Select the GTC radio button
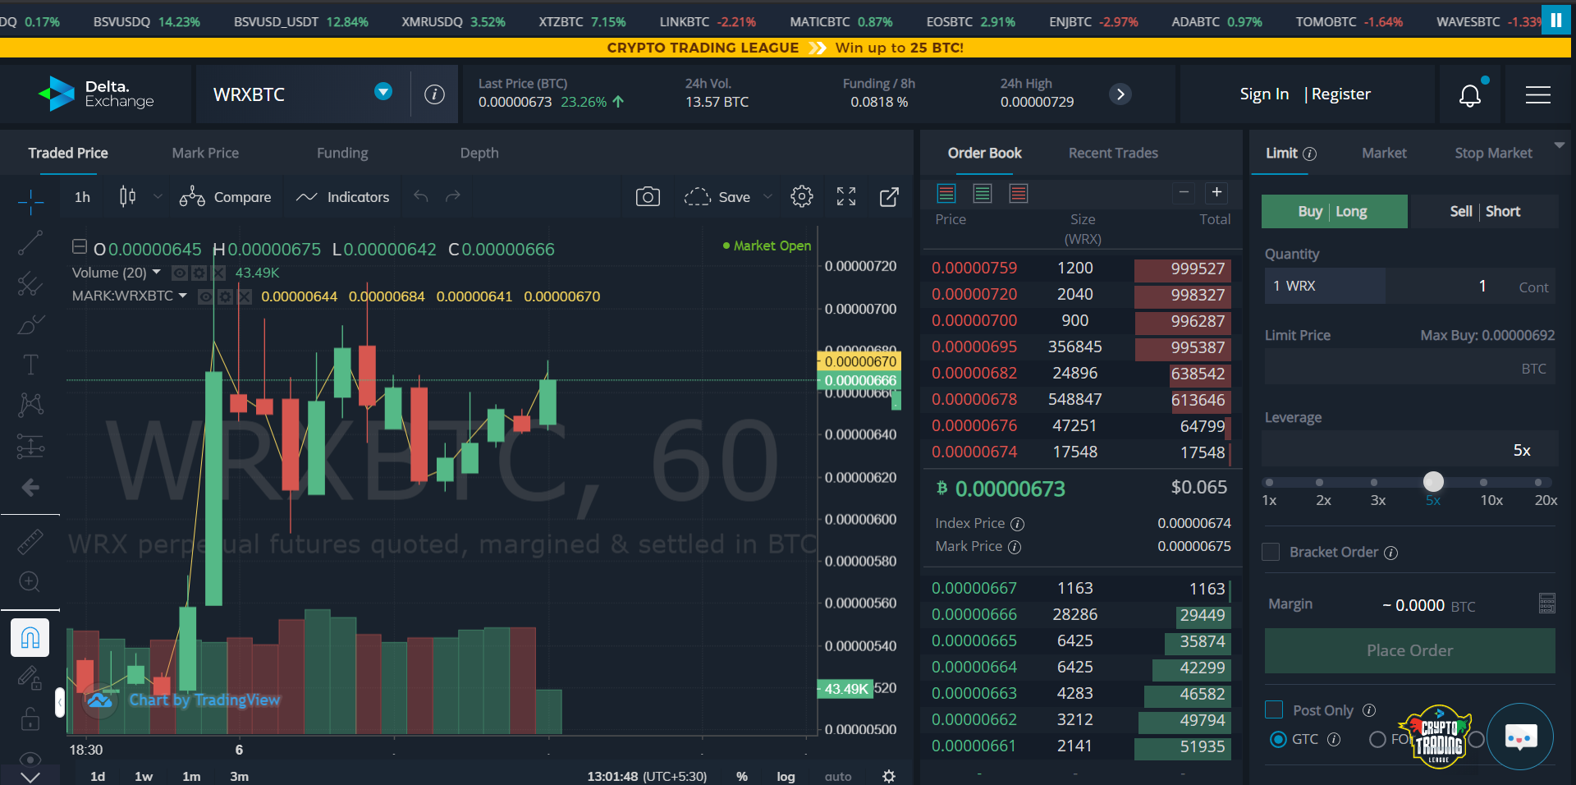This screenshot has height=785, width=1576. click(x=1278, y=740)
